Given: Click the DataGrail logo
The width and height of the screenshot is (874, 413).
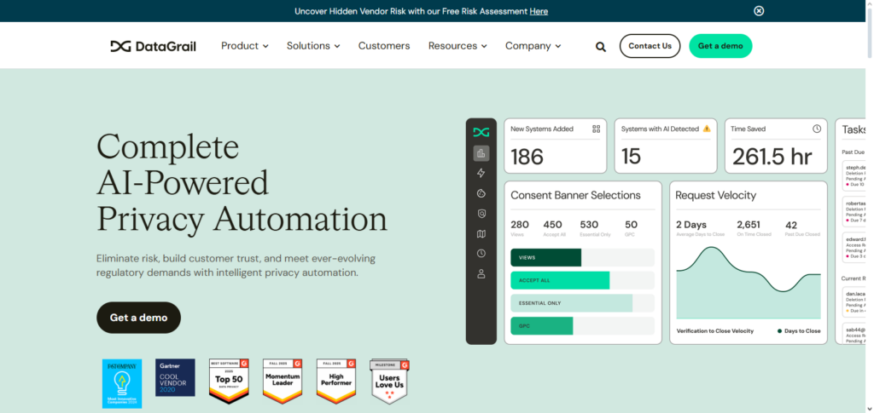Looking at the screenshot, I should 154,46.
